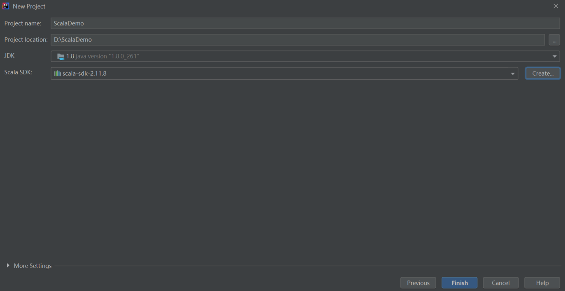Click the "Project location:" label
Viewport: 565px width, 291px height.
(26, 40)
